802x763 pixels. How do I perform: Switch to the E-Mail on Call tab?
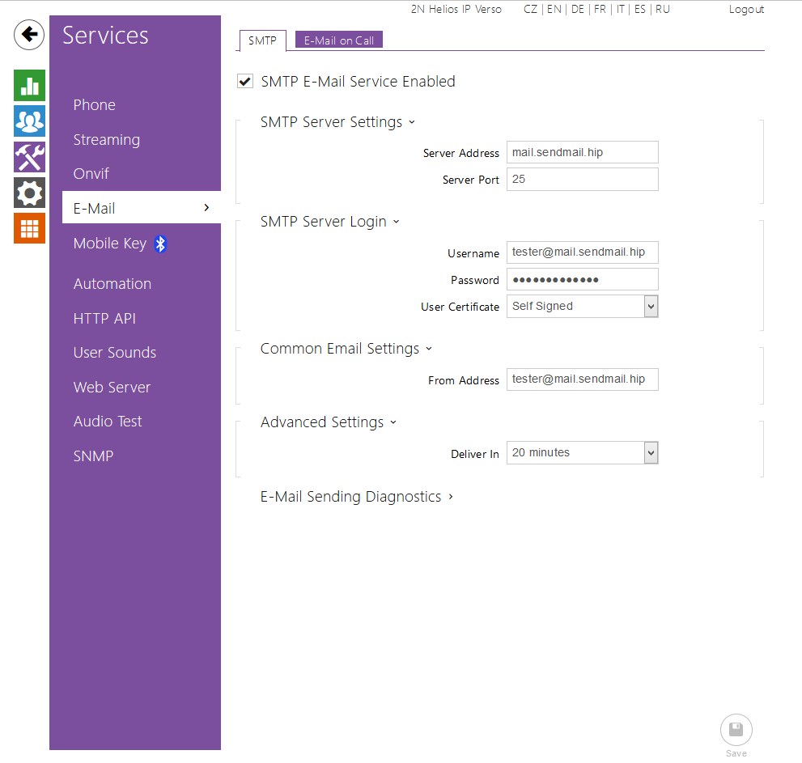coord(338,40)
